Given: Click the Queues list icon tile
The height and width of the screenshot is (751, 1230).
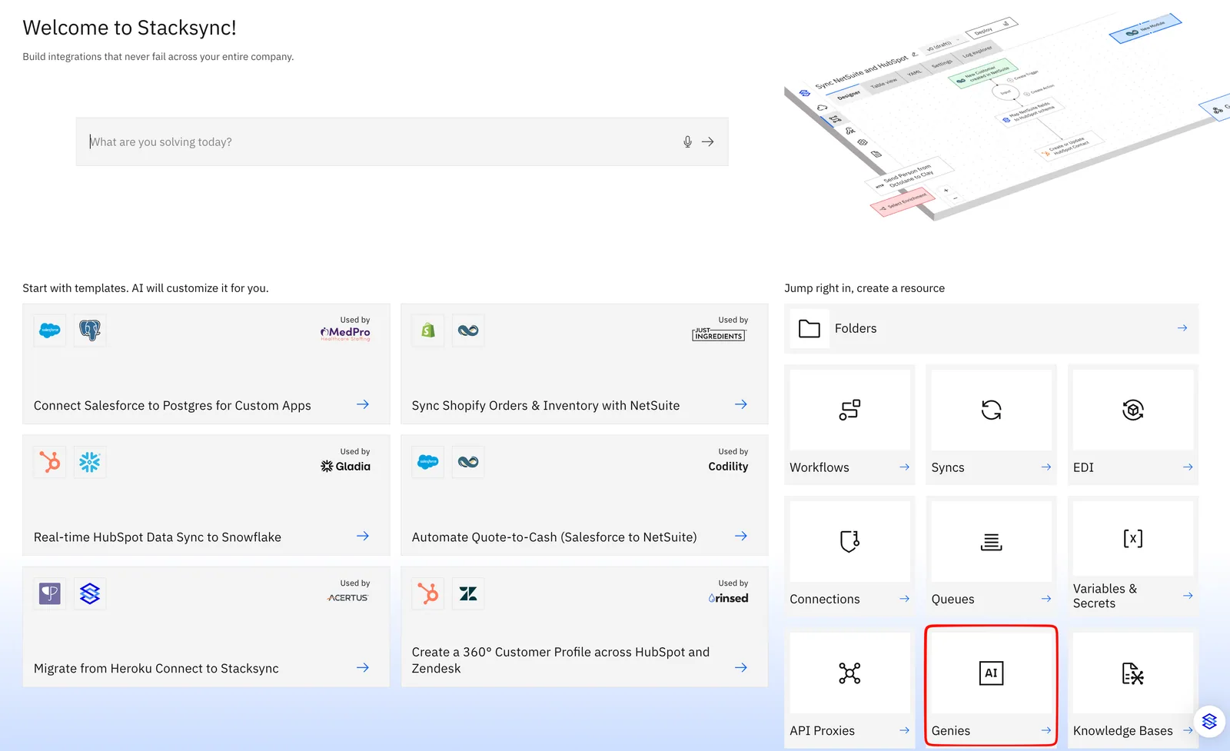Looking at the screenshot, I should 991,541.
